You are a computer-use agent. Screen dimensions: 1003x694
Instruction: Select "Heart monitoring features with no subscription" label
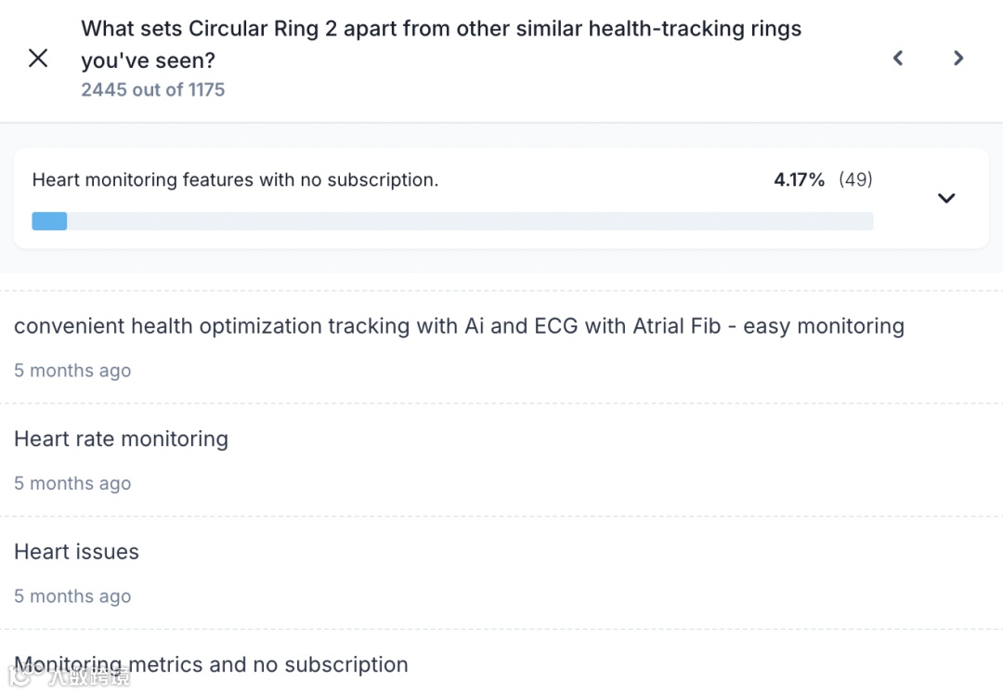point(235,180)
